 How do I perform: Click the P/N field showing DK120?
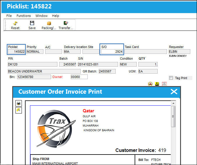point(33,64)
